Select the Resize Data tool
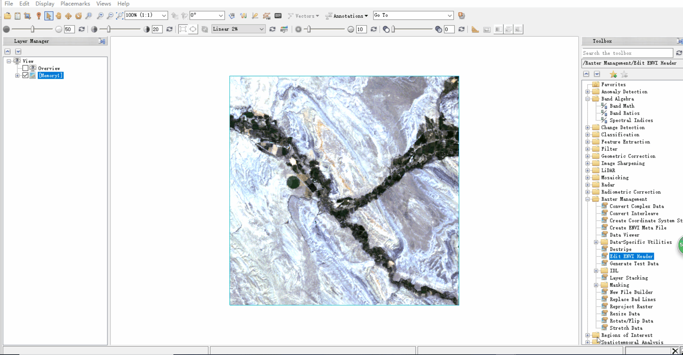 click(625, 314)
